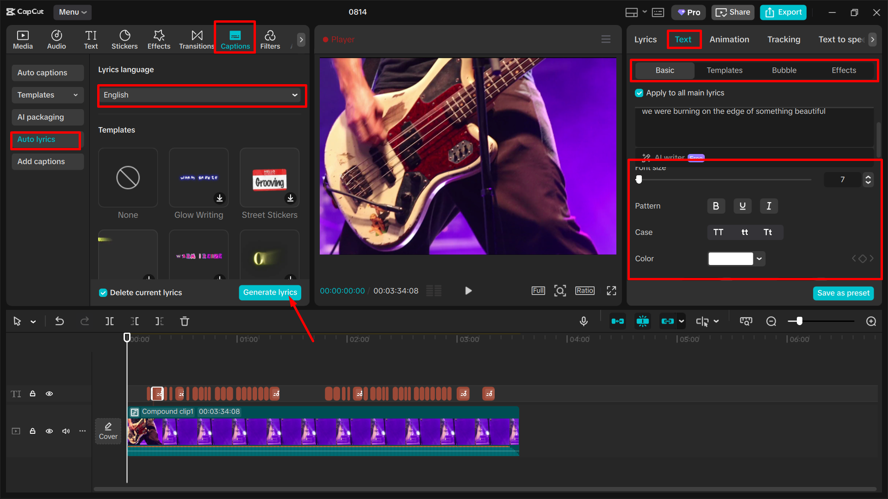888x499 pixels.
Task: Open the Lyrics language dropdown showing English
Action: tap(201, 95)
